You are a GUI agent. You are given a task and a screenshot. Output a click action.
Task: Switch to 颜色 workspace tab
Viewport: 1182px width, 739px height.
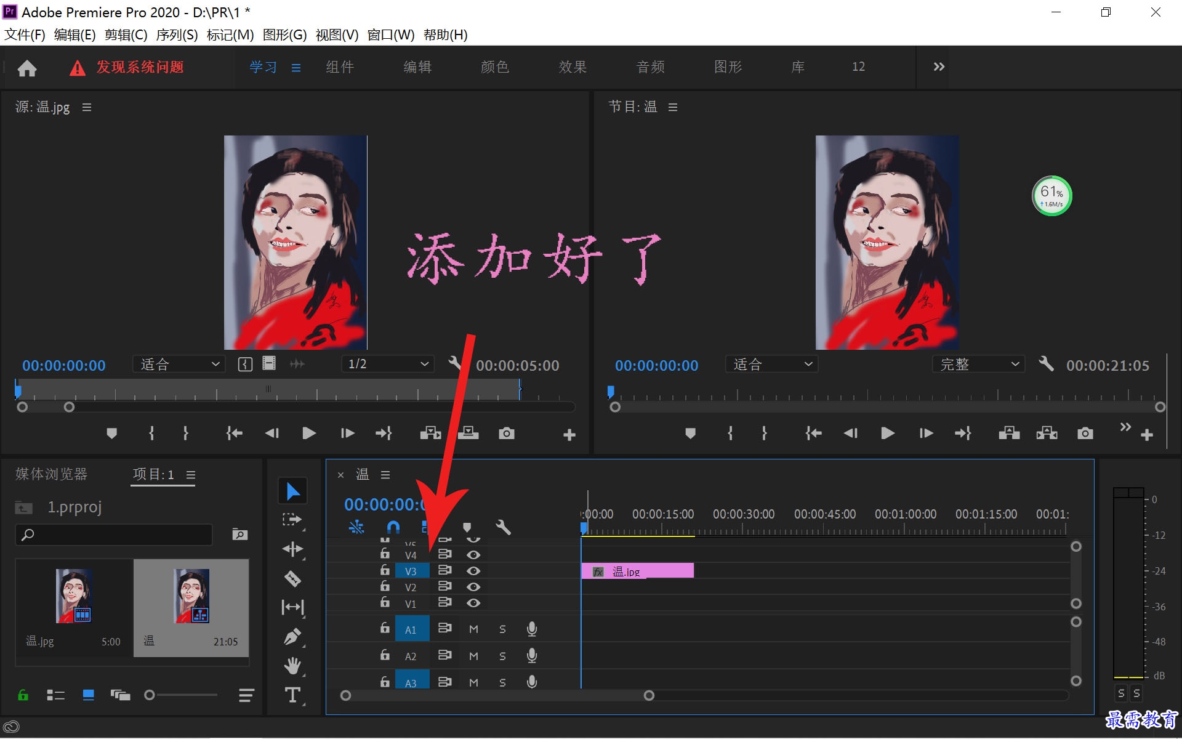(x=495, y=67)
